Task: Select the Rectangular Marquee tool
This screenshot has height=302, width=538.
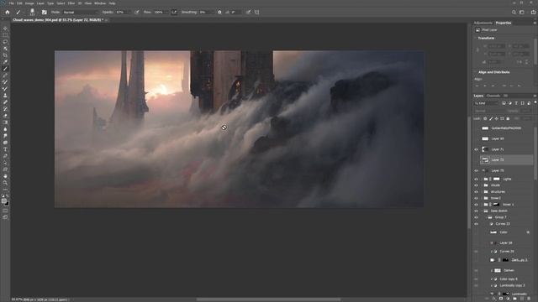Action: (x=5, y=35)
